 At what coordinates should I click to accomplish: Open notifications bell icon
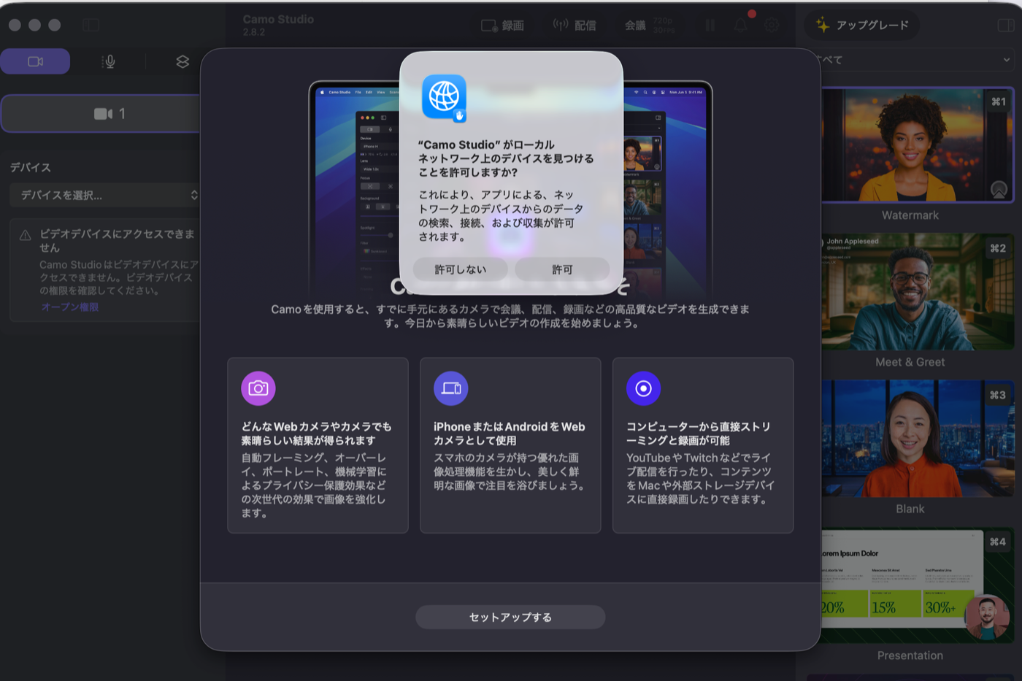pos(740,26)
